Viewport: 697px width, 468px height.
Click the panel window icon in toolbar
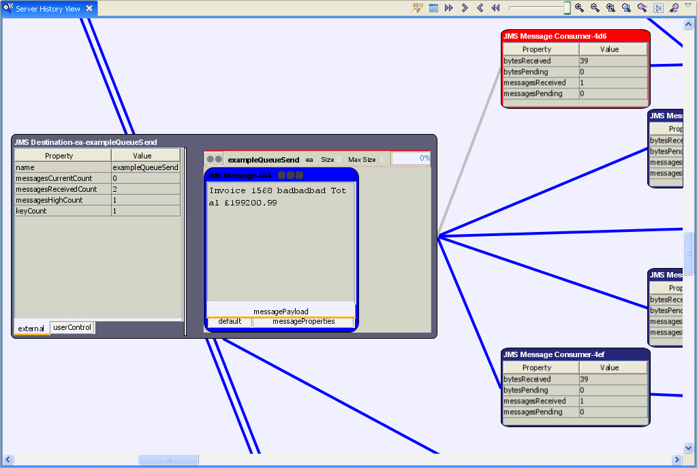pyautogui.click(x=433, y=8)
